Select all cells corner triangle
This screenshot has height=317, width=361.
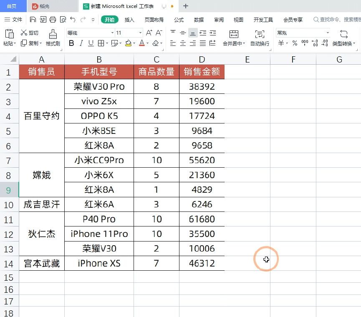[x=13, y=59]
